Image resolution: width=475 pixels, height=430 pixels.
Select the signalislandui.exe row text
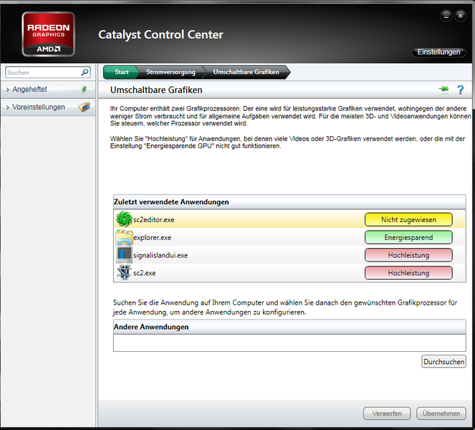pos(160,255)
